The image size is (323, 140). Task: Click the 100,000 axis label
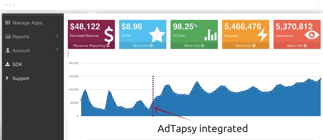point(73,90)
